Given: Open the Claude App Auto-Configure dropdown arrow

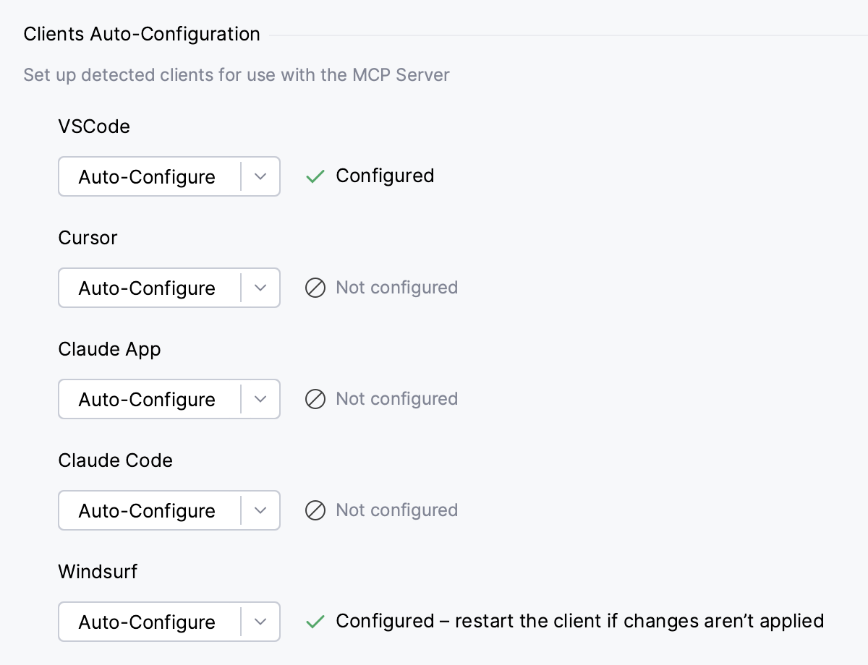Looking at the screenshot, I should pos(260,399).
